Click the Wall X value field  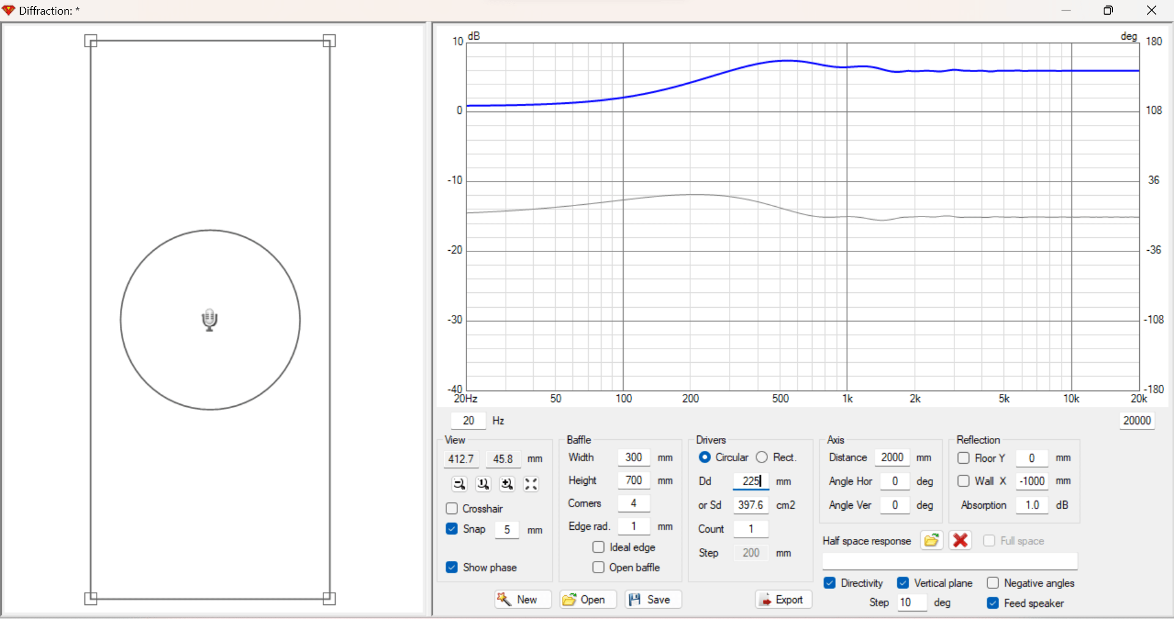point(1032,481)
